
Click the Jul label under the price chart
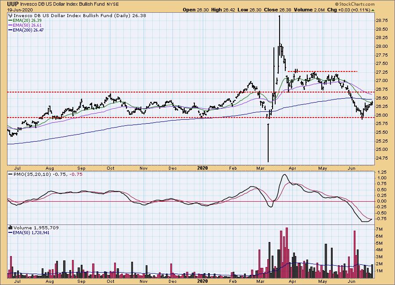click(18, 168)
